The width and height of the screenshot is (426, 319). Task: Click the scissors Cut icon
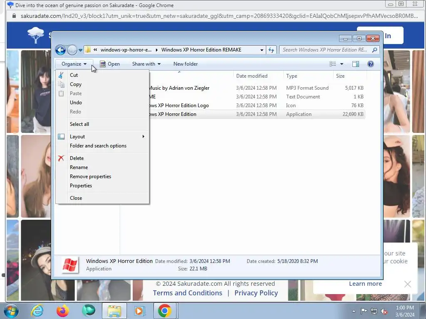61,75
